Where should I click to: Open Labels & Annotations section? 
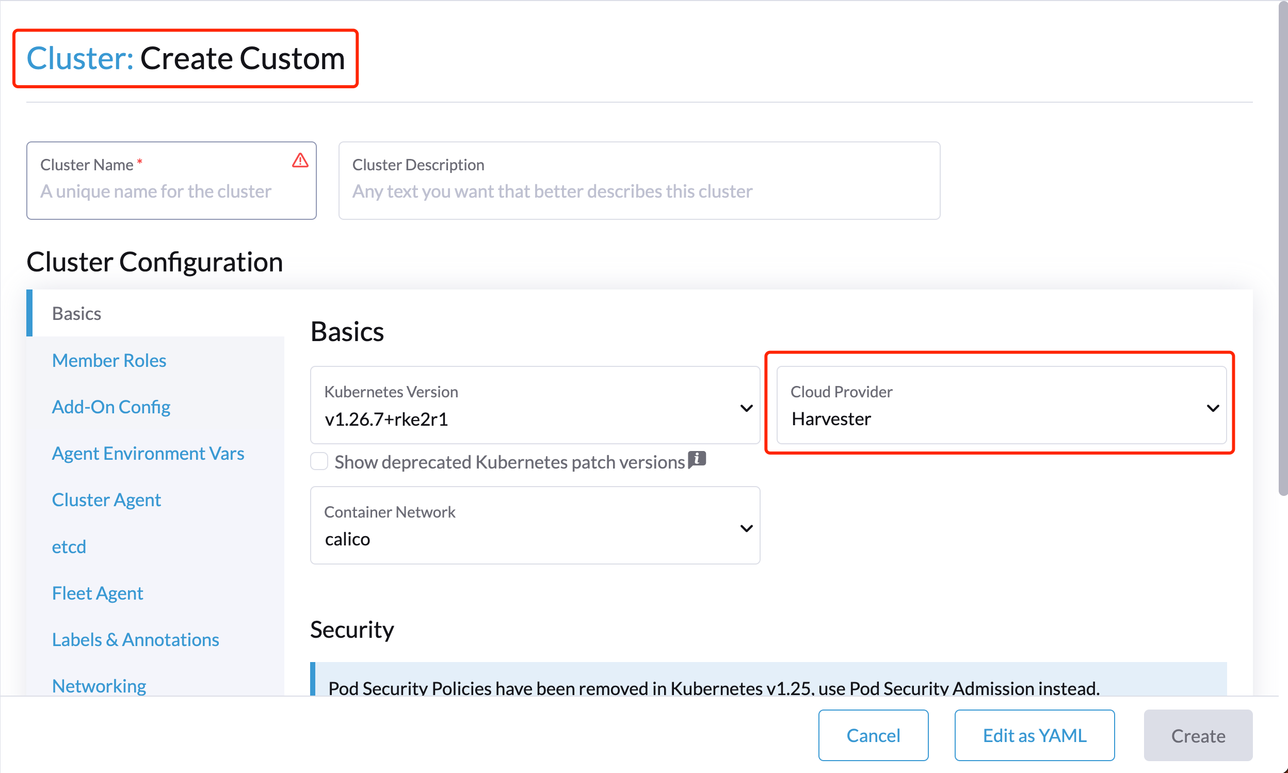point(135,639)
